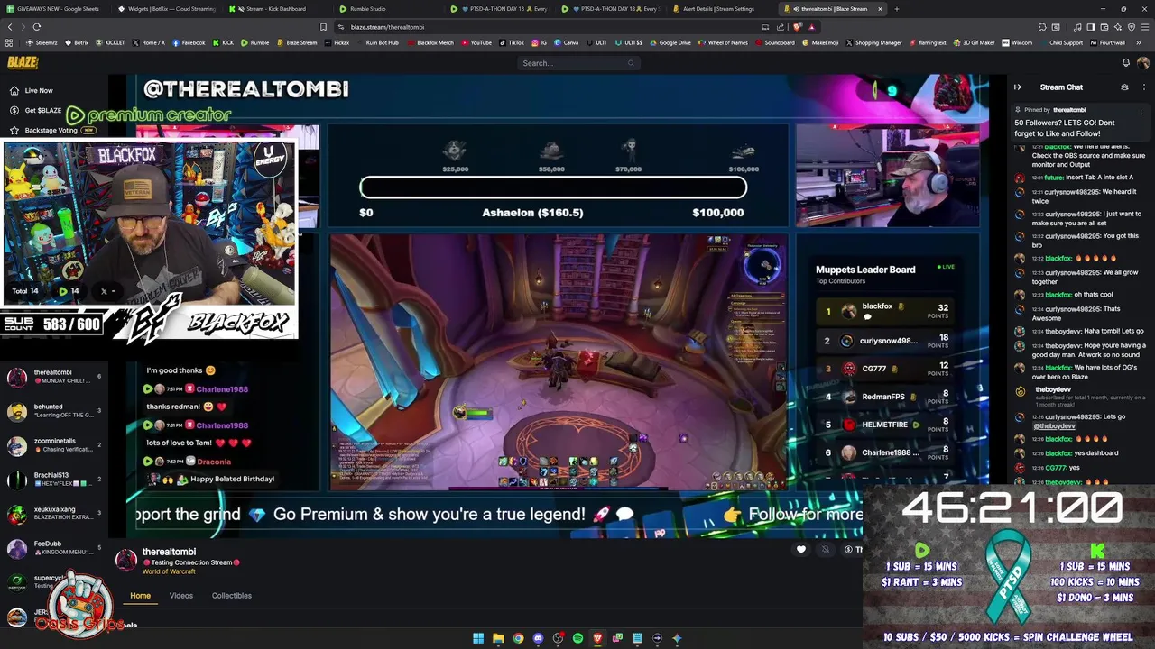Bookmark this page with the bookmark icon
1155x649 pixels.
coord(324,27)
